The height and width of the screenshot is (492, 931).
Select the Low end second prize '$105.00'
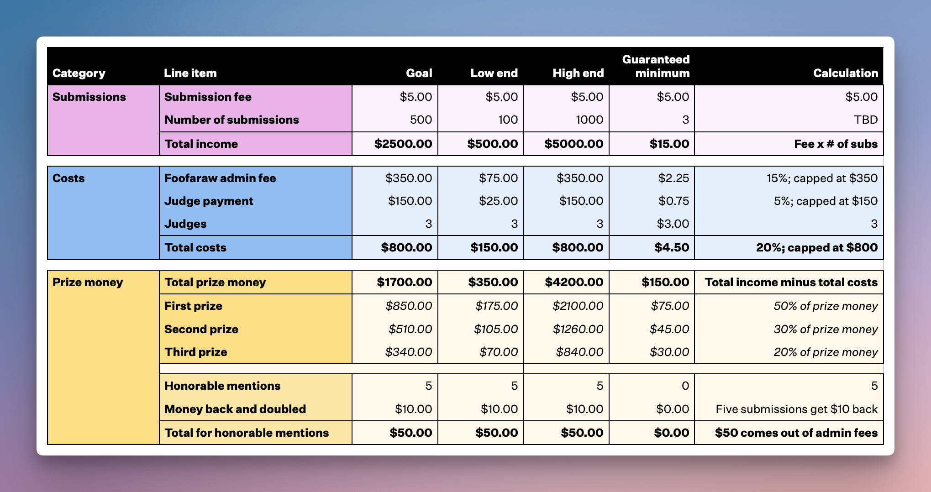pos(496,329)
